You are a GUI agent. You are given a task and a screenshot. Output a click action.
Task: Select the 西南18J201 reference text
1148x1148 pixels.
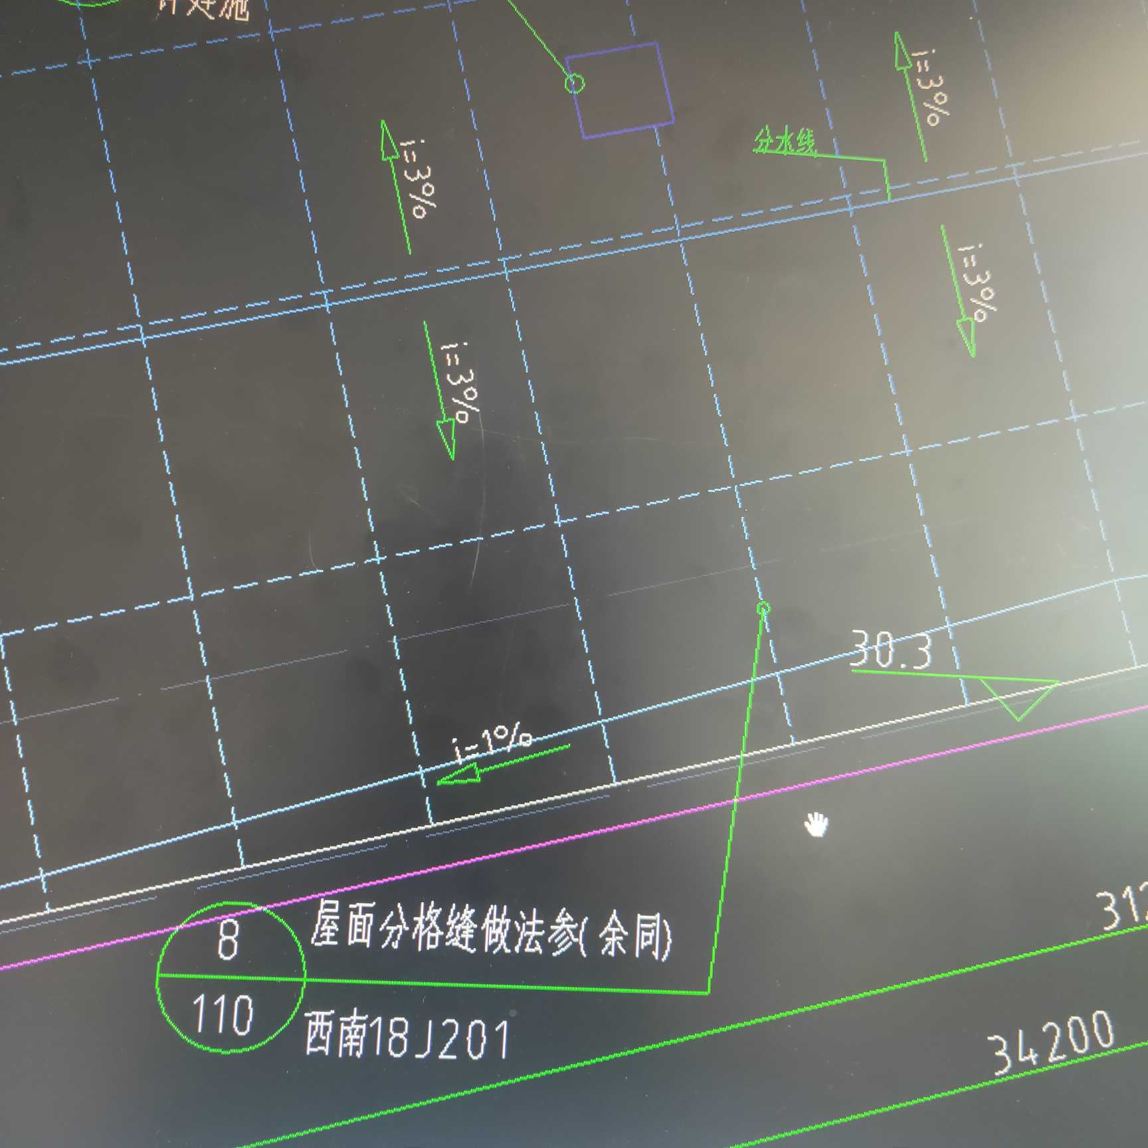pyautogui.click(x=408, y=1036)
